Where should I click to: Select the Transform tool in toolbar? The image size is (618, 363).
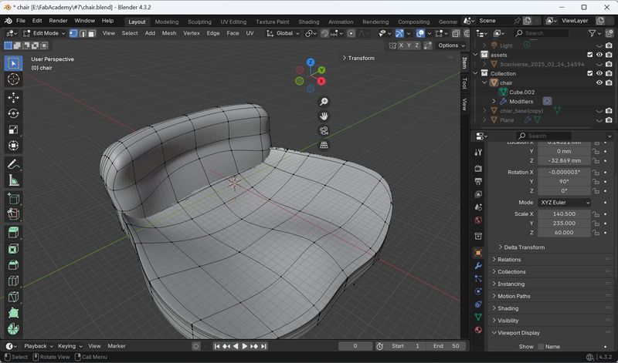click(x=13, y=146)
